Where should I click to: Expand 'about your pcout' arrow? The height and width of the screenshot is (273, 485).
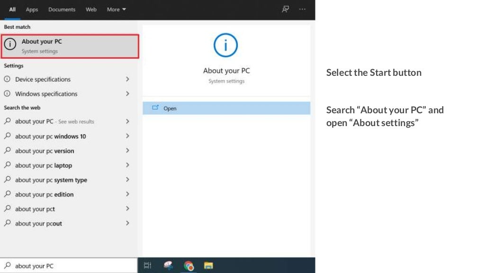click(x=127, y=223)
